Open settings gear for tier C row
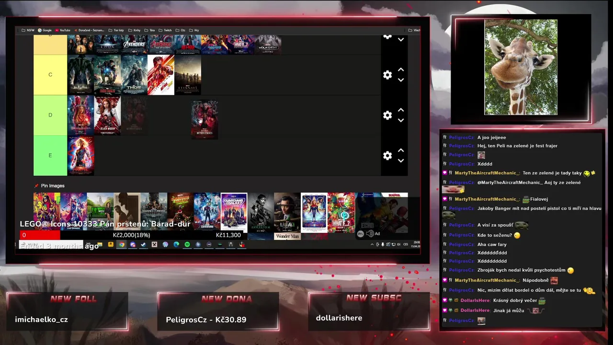 coord(387,75)
